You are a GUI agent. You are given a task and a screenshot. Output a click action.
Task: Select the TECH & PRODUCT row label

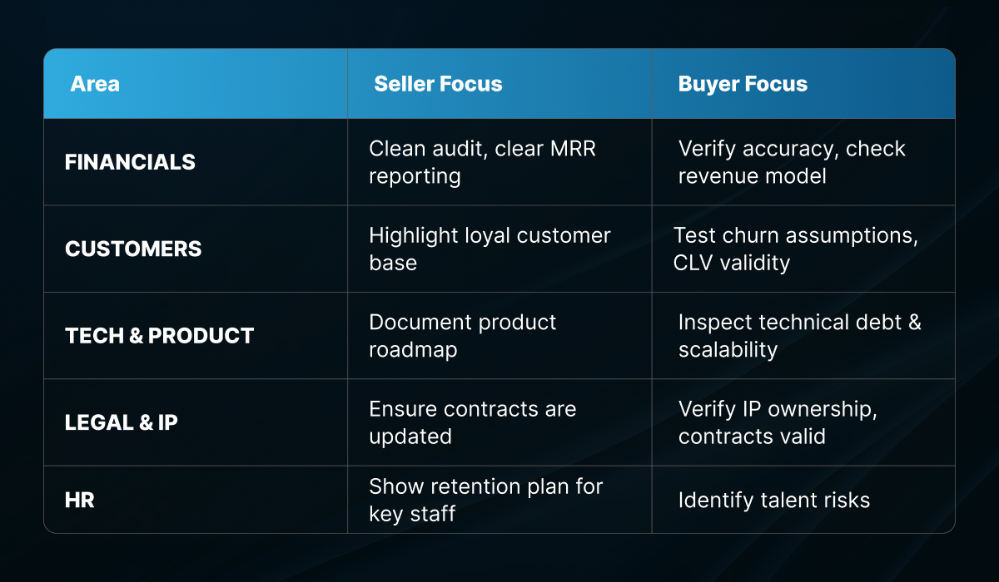coord(159,336)
